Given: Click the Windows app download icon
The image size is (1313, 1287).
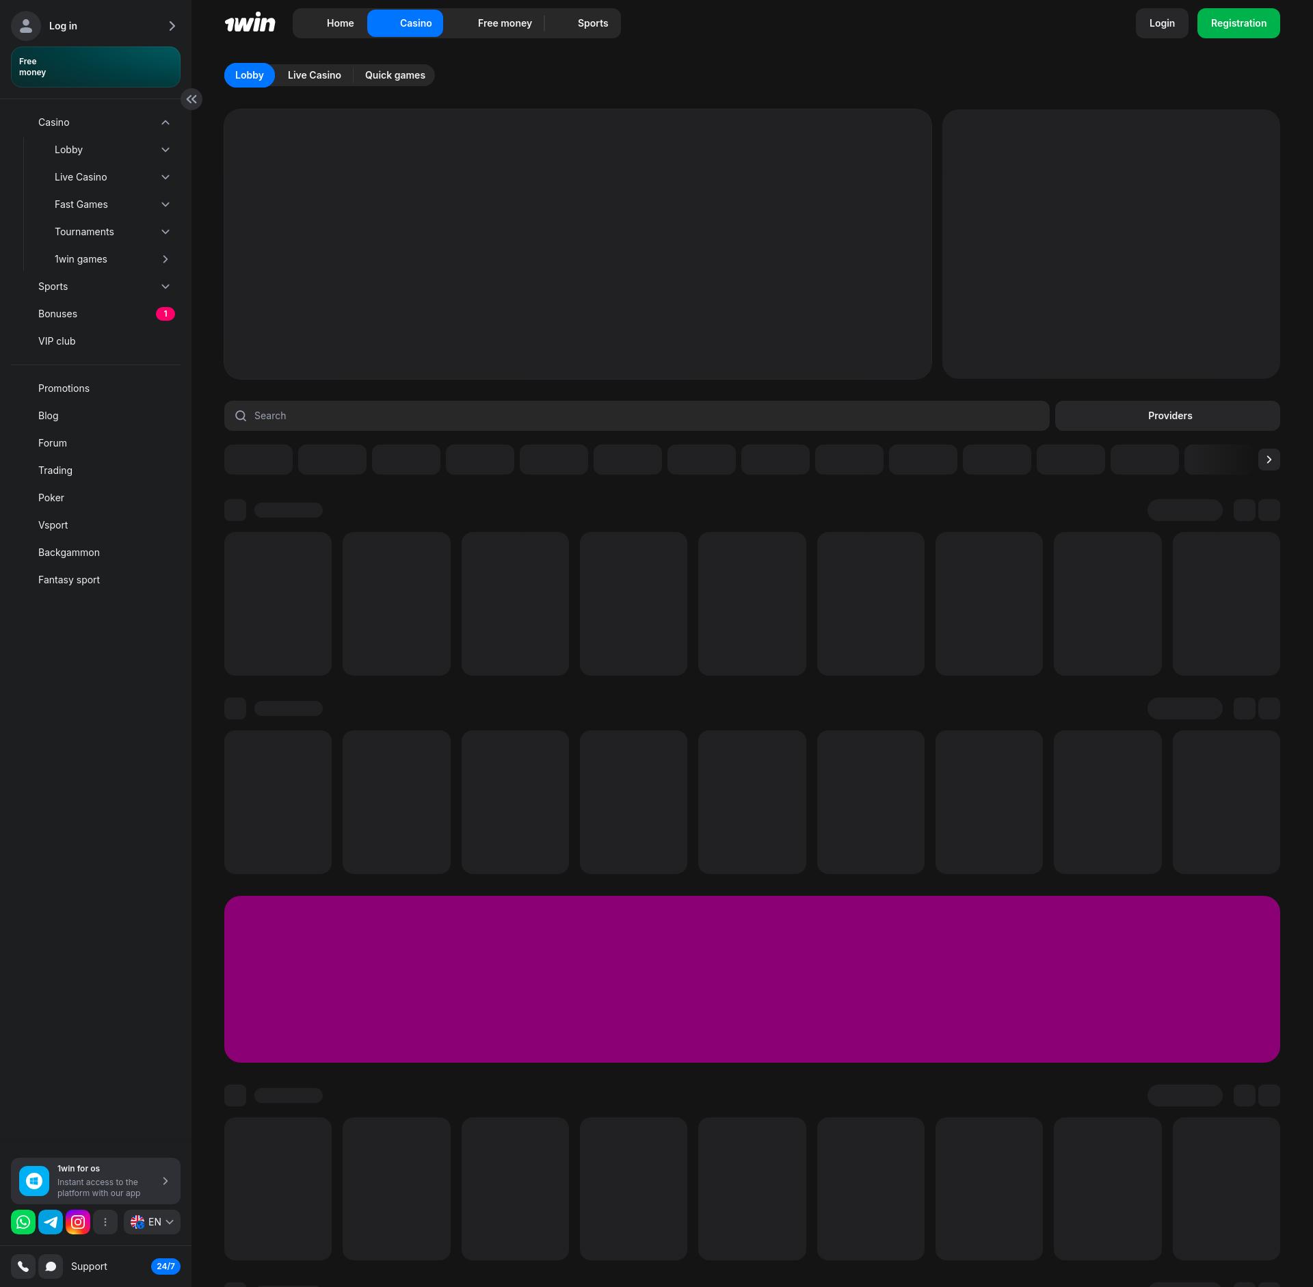Looking at the screenshot, I should pyautogui.click(x=34, y=1181).
